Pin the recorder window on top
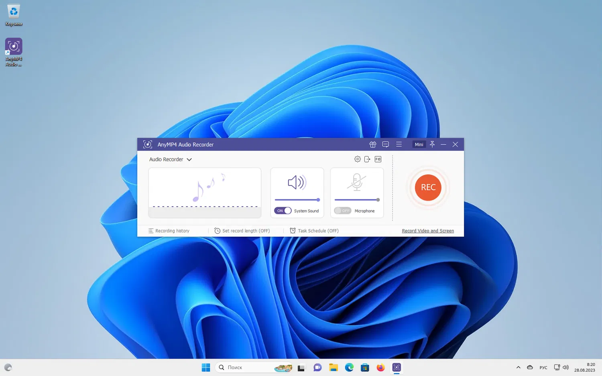This screenshot has height=376, width=602. 432,144
